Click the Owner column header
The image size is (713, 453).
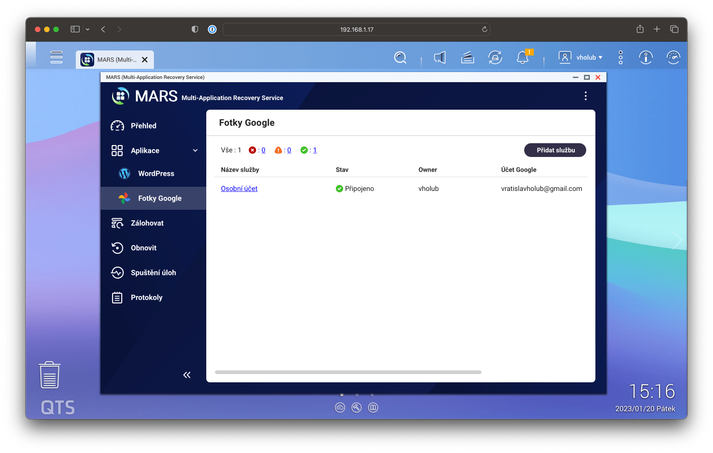[x=427, y=170]
